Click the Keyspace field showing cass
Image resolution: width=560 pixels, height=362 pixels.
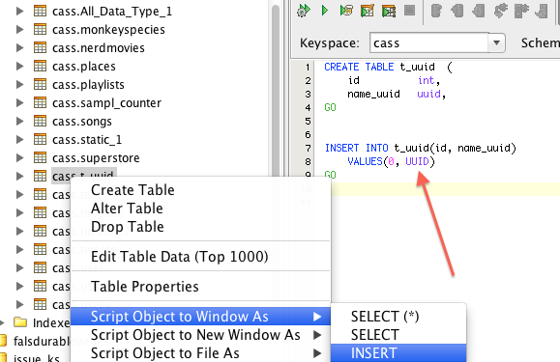[429, 42]
